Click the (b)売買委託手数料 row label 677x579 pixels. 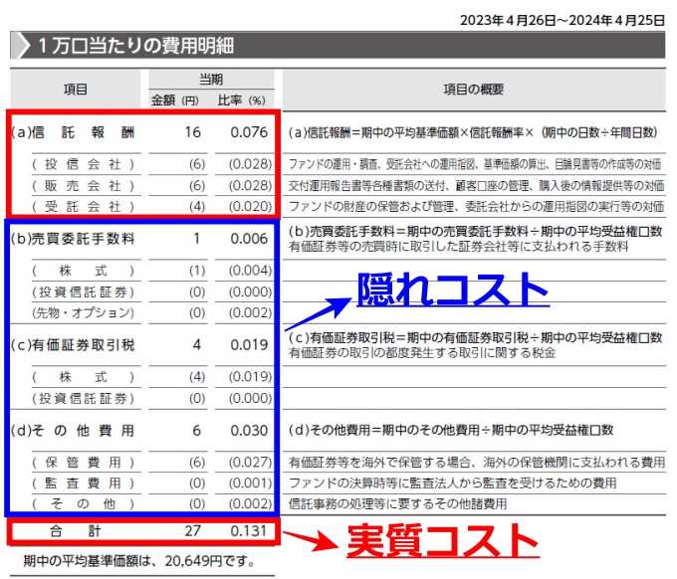pyautogui.click(x=72, y=239)
